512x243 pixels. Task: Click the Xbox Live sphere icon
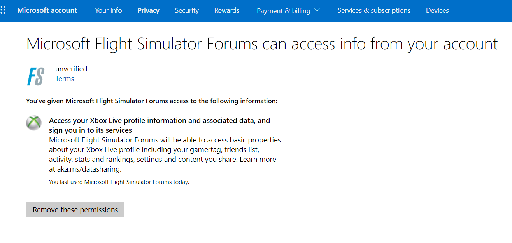click(34, 123)
